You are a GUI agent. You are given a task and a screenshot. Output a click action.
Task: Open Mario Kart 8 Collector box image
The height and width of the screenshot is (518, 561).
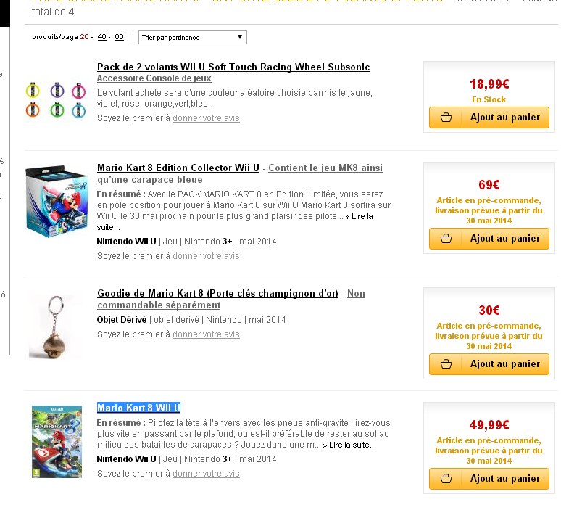point(56,200)
